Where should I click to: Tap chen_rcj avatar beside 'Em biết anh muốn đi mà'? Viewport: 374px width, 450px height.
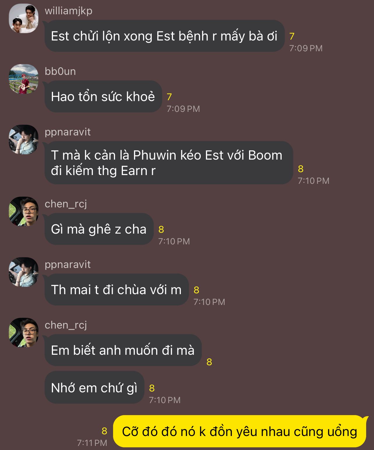(24, 333)
